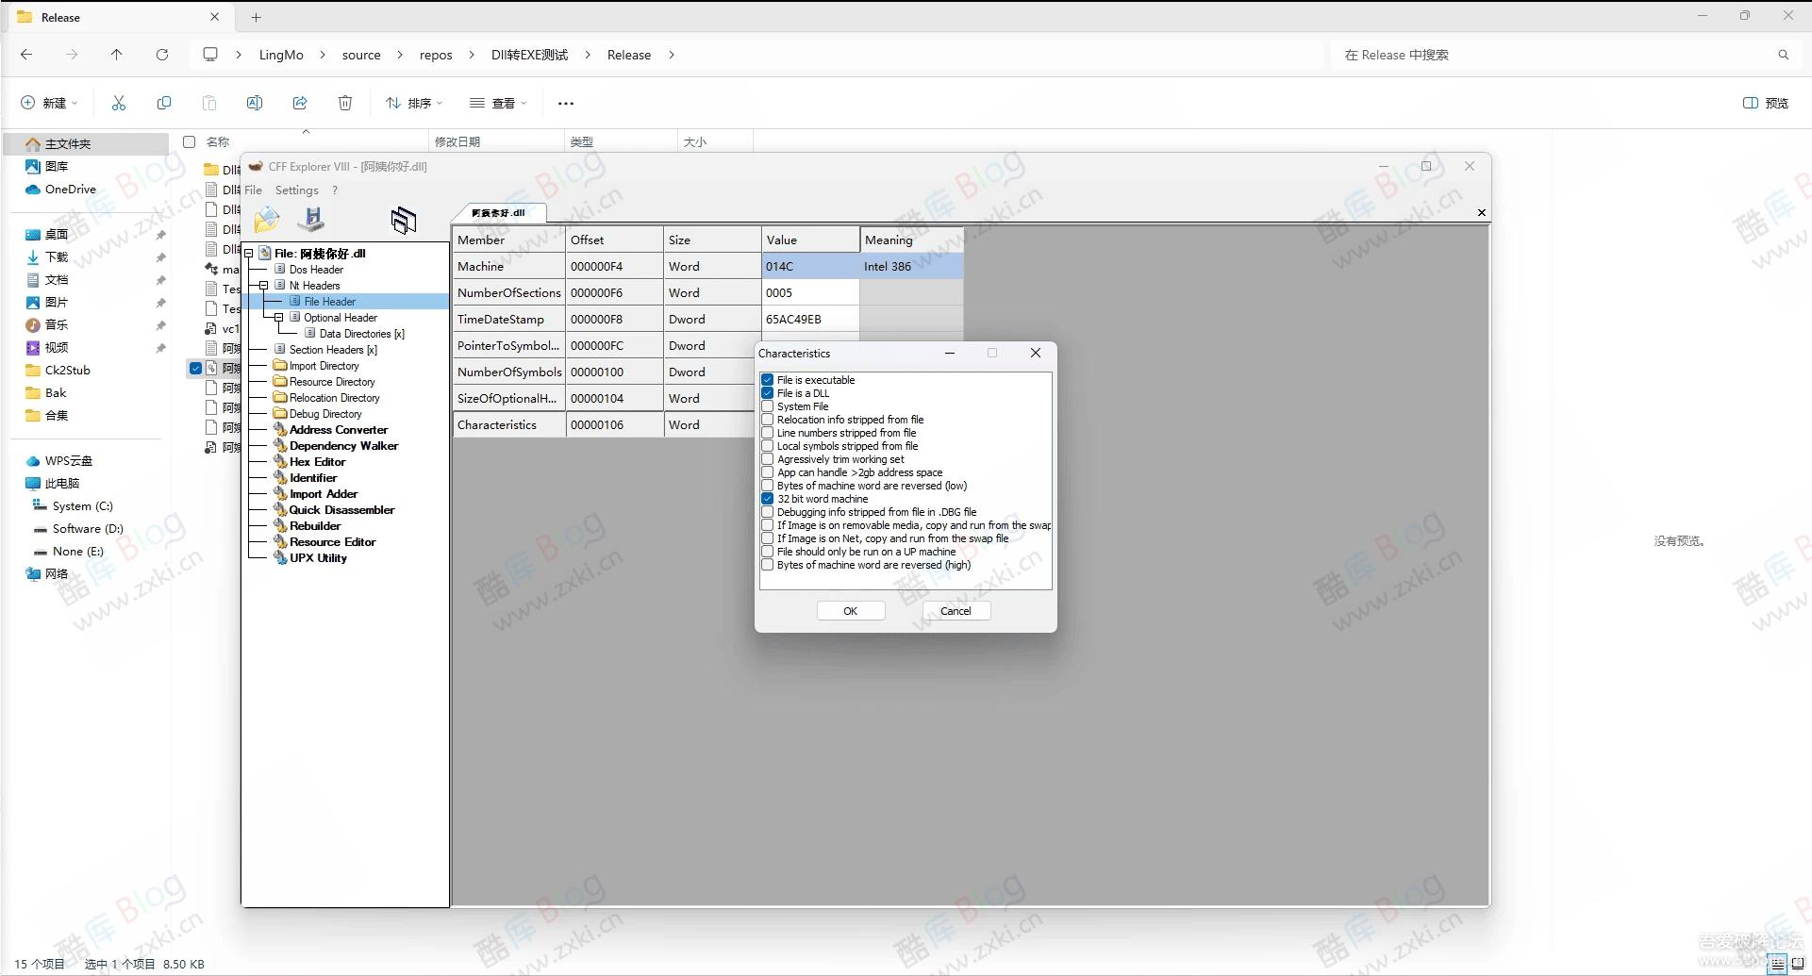Click the save file icon in CFF Explorer toolbar

[310, 220]
